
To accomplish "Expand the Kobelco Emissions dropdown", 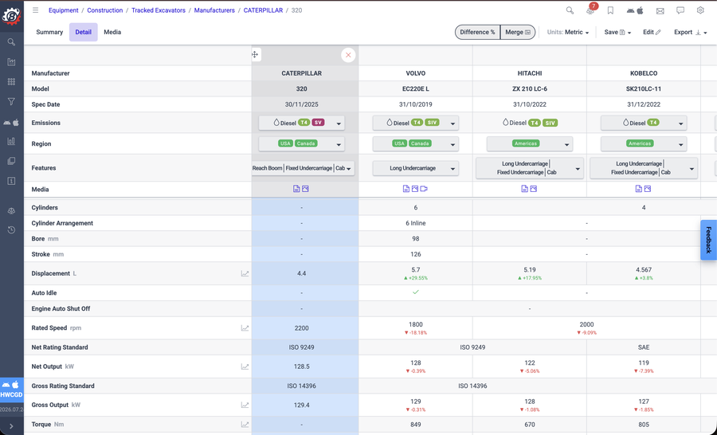I will 644,123.
